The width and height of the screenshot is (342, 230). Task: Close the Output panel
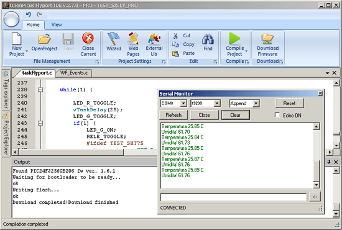coord(336,162)
